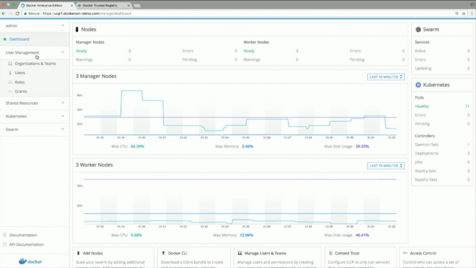Reload the page with the refresh icon
Viewport: 476px width, 268px height.
point(17,13)
